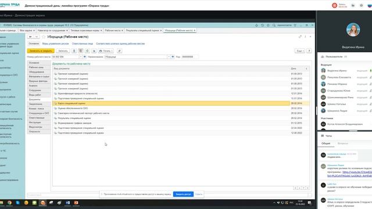
Task: Select Идентификация вредности (опасности) document row
Action: pos(181,93)
